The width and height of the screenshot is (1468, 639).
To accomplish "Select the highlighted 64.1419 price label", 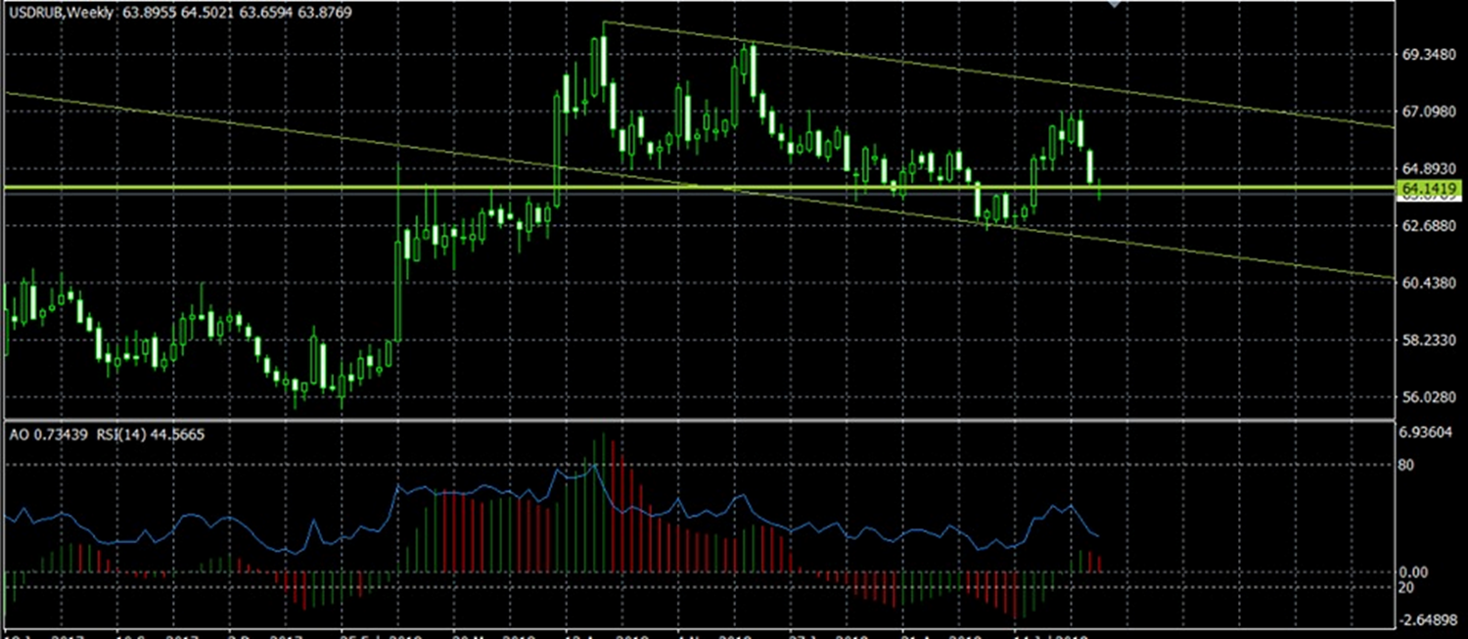I will pos(1430,187).
